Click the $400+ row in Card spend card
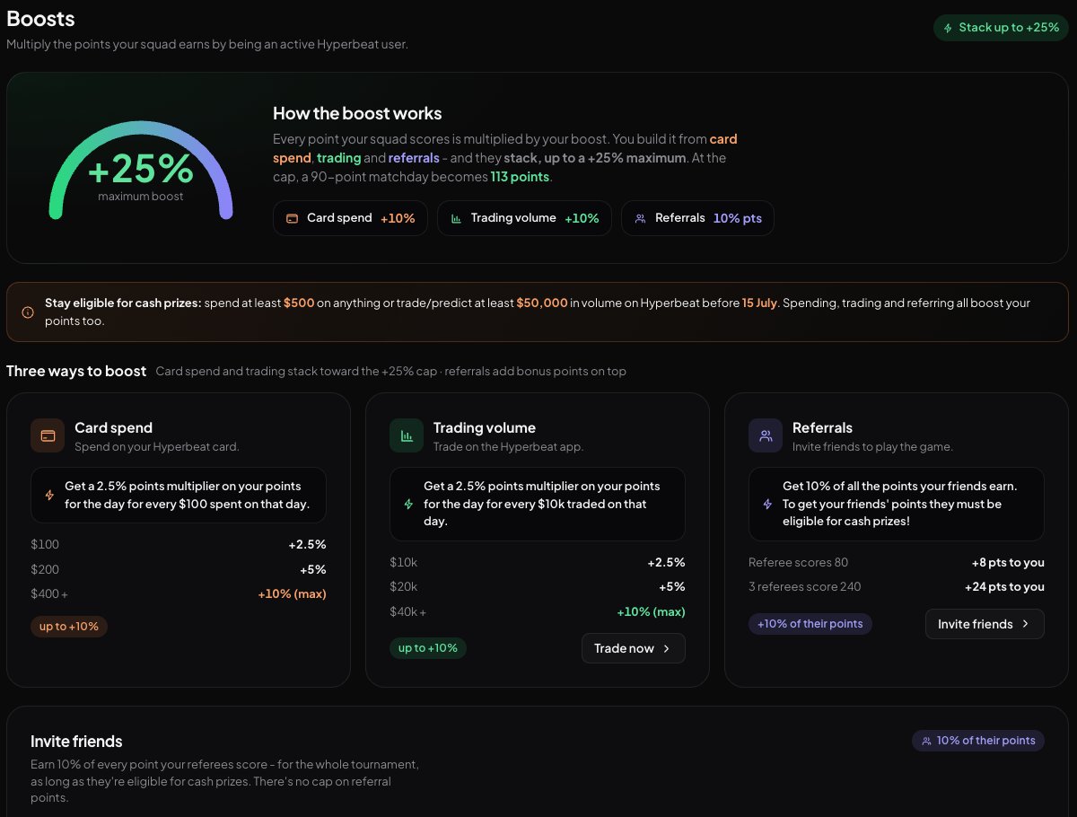Screen dimensions: 1077x817 (179, 594)
